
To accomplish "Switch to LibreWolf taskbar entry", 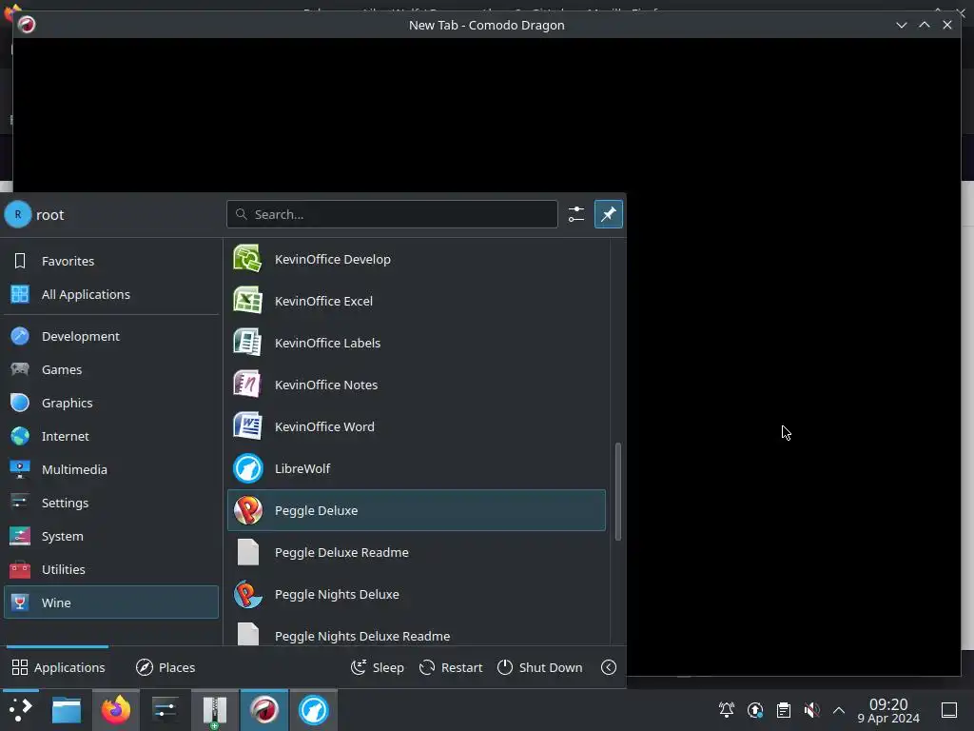I will point(313,710).
